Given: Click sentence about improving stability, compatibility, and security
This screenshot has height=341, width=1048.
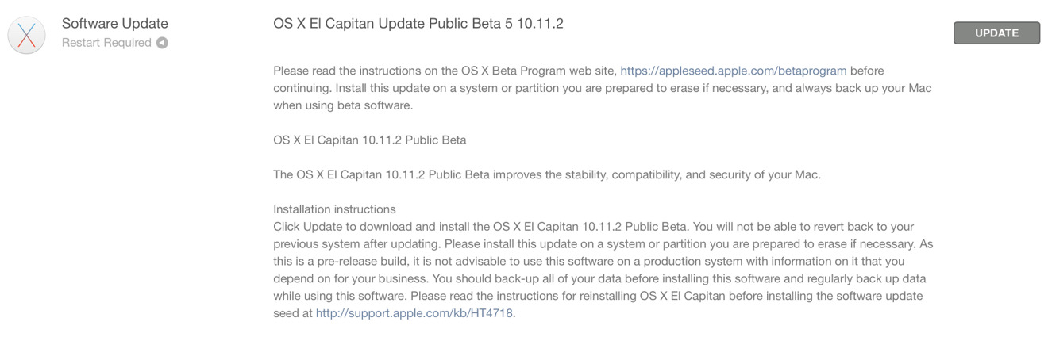Looking at the screenshot, I should tap(547, 174).
